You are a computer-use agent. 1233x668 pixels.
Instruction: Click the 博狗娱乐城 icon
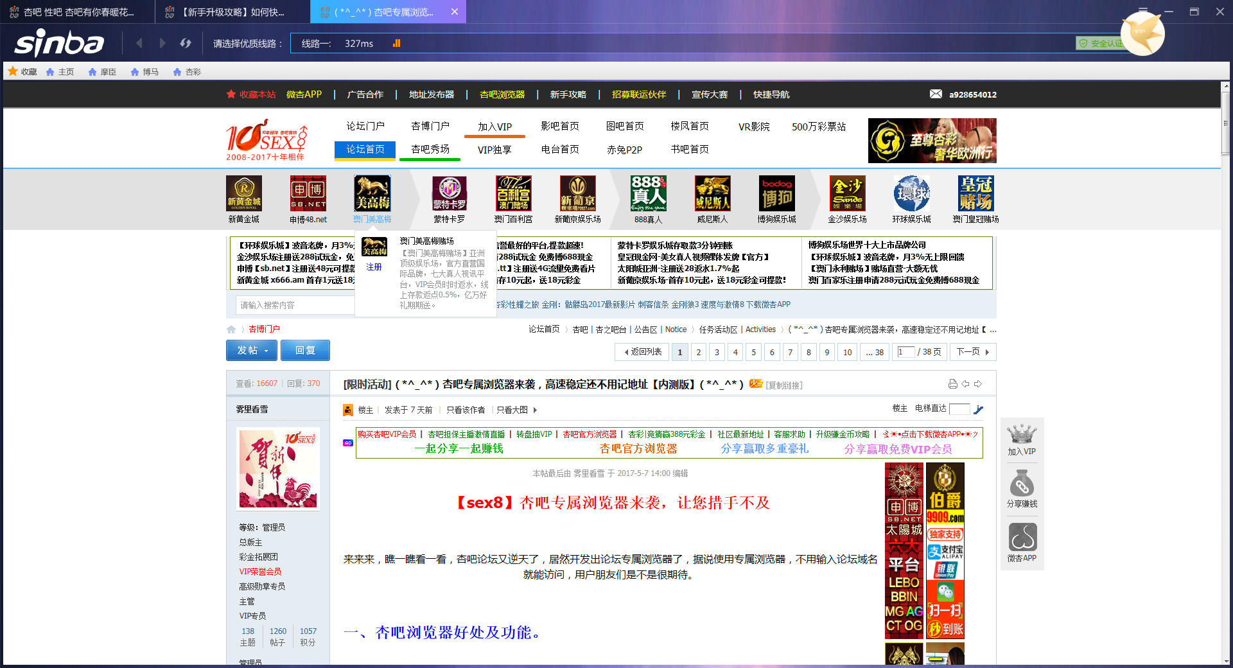coord(777,193)
